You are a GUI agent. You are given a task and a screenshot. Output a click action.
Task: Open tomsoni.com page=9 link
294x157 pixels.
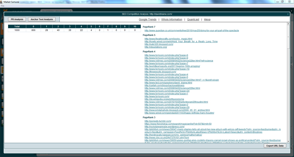tap(166, 58)
